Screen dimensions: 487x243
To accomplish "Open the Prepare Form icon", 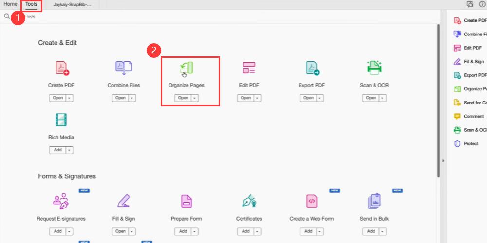I will 187,201.
